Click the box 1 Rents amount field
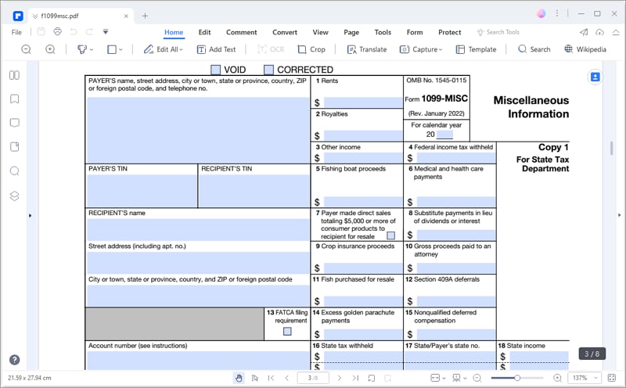Viewport: 626px width, 388px height. pos(363,102)
